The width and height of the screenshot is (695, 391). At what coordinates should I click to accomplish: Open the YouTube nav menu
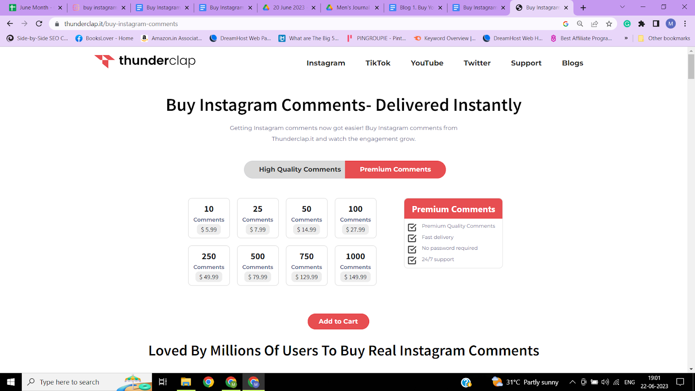(427, 63)
